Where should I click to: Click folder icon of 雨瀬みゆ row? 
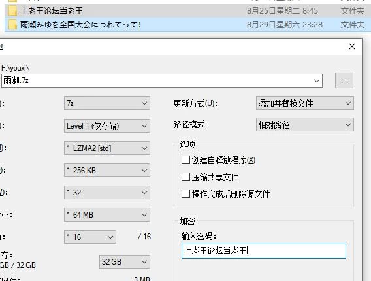click(x=12, y=25)
